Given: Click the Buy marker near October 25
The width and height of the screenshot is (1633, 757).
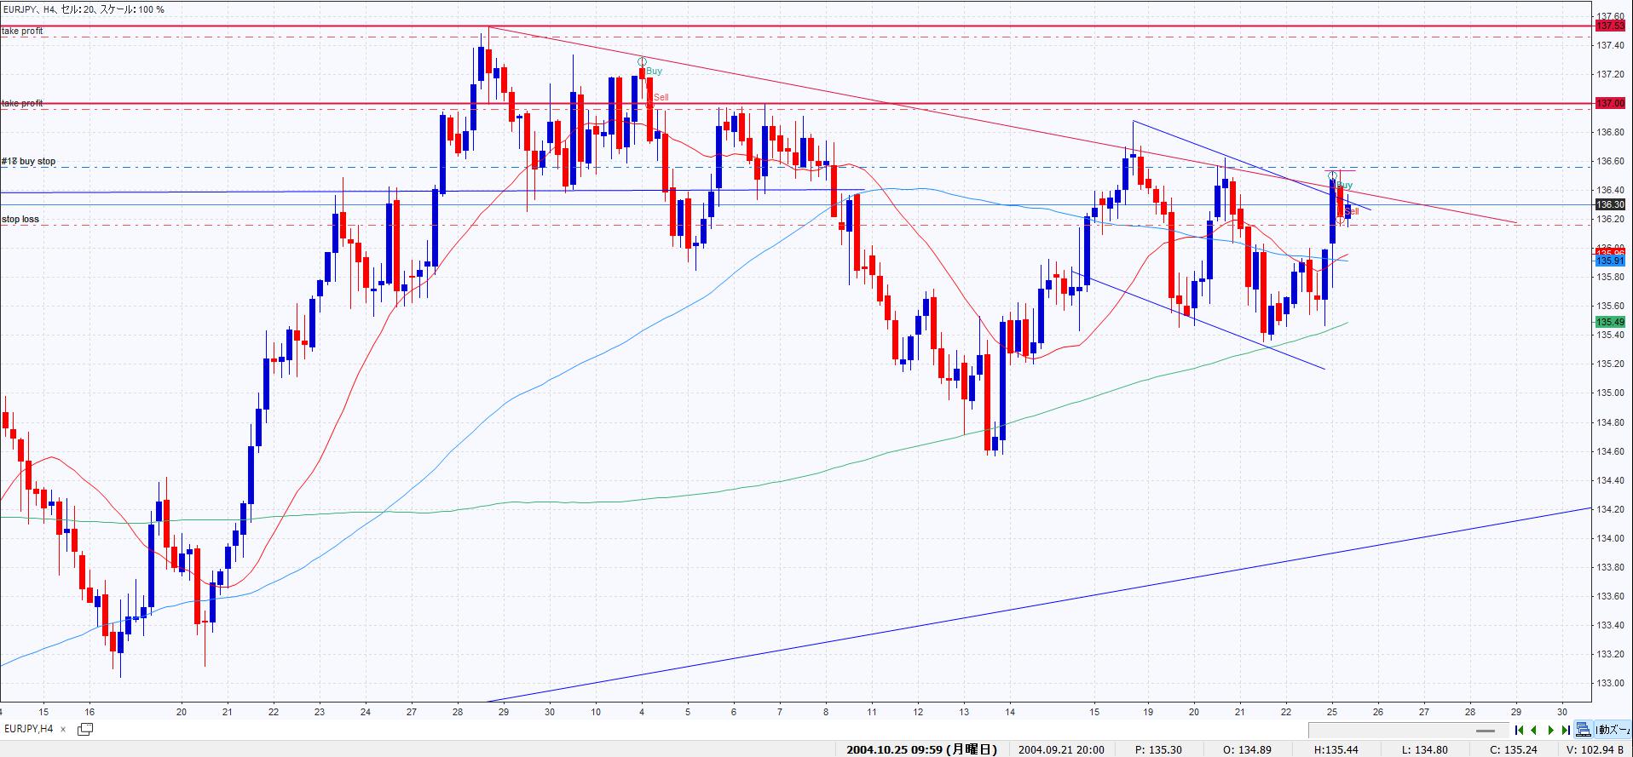Looking at the screenshot, I should [x=1344, y=186].
